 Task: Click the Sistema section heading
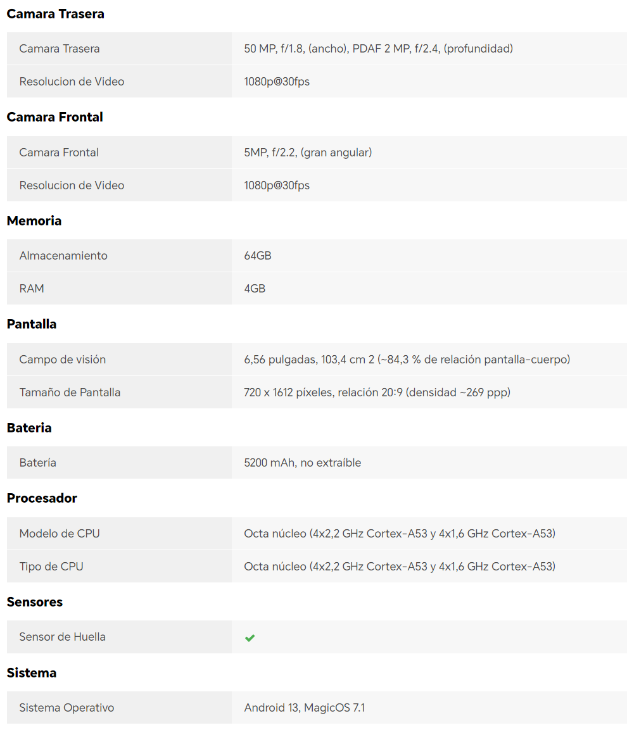32,673
